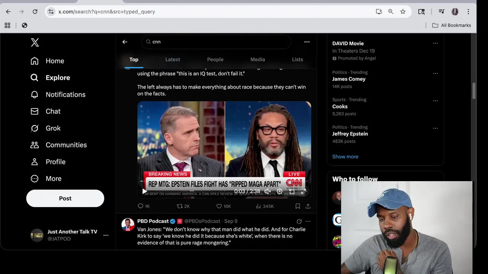Unmute the video sound

point(268,191)
